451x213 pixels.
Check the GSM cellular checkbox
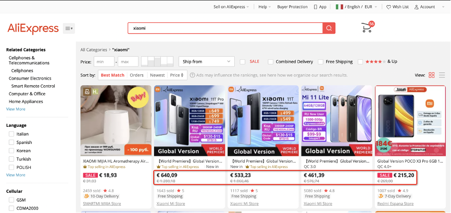pyautogui.click(x=11, y=200)
